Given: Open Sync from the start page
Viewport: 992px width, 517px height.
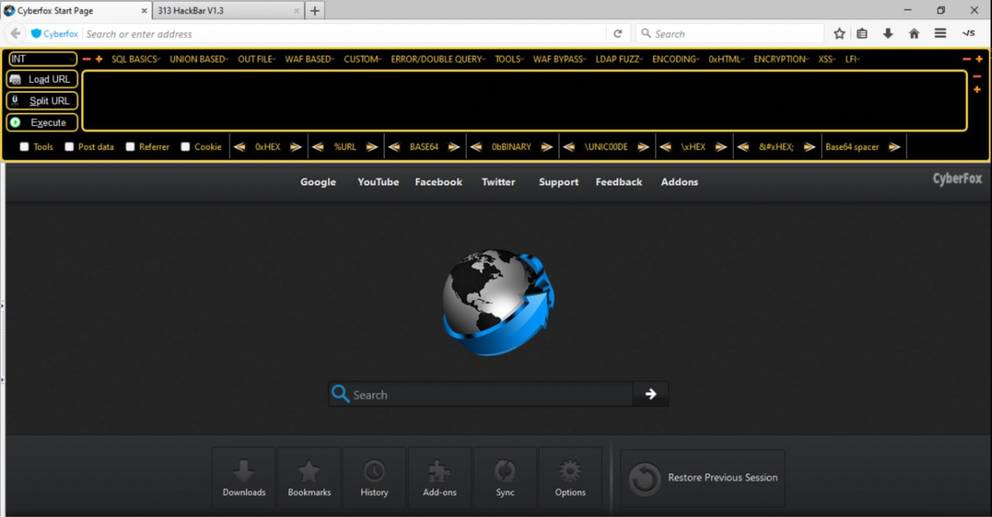Looking at the screenshot, I should pyautogui.click(x=505, y=477).
